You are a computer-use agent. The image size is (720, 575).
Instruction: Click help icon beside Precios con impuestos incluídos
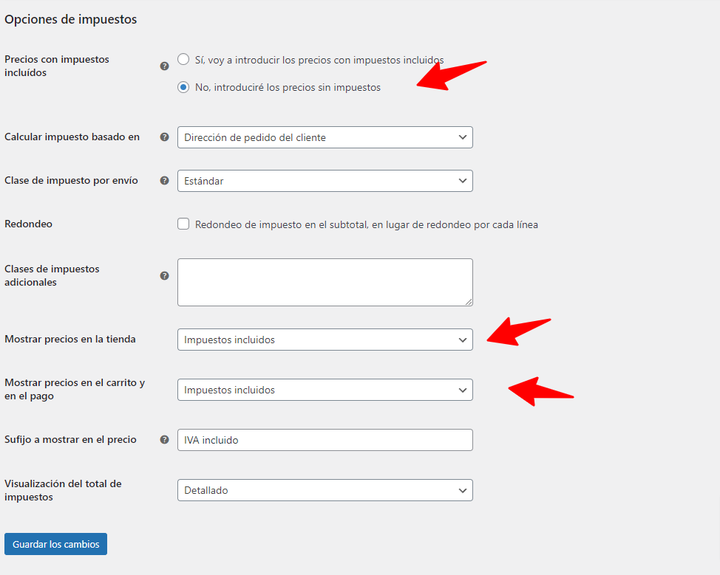click(x=164, y=66)
